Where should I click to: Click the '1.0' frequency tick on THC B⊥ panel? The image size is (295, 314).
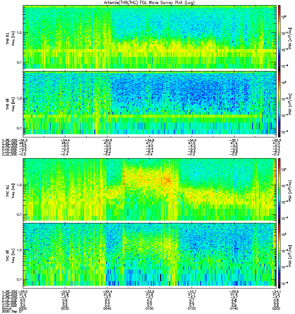click(19, 185)
